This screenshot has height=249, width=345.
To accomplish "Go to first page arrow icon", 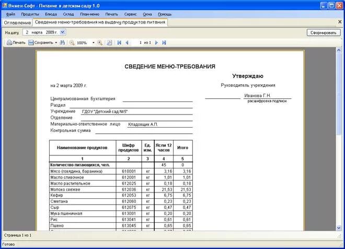I will point(119,42).
